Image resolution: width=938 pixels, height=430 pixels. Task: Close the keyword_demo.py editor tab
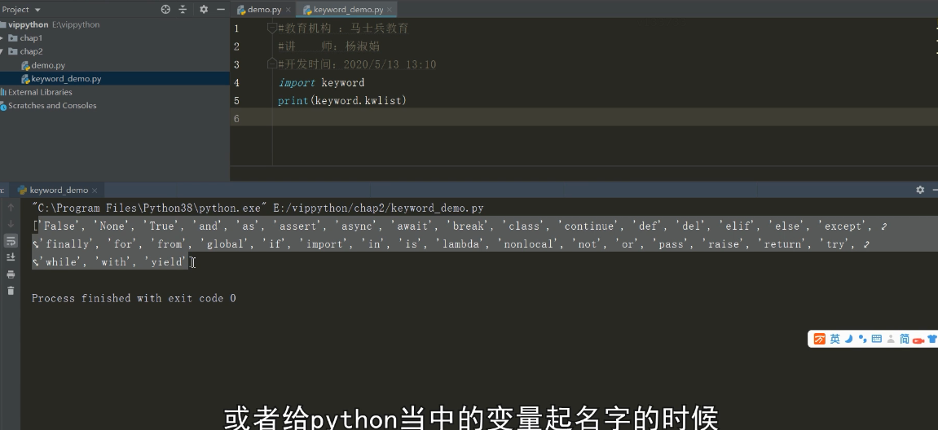point(390,10)
